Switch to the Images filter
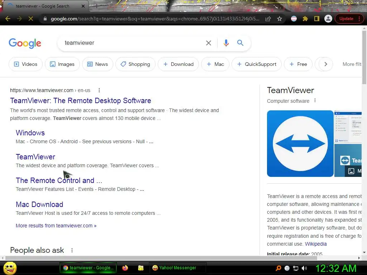The height and width of the screenshot is (275, 367). pos(62,64)
